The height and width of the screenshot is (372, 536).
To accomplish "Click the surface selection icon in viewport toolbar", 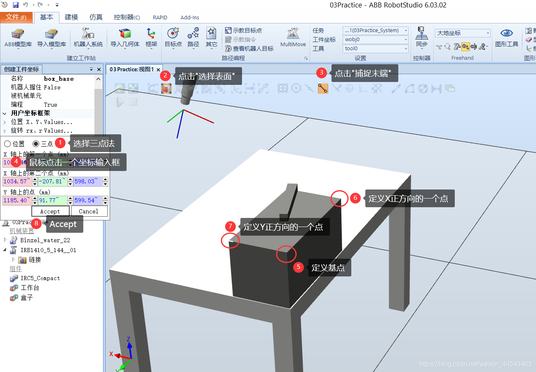I will point(166,88).
